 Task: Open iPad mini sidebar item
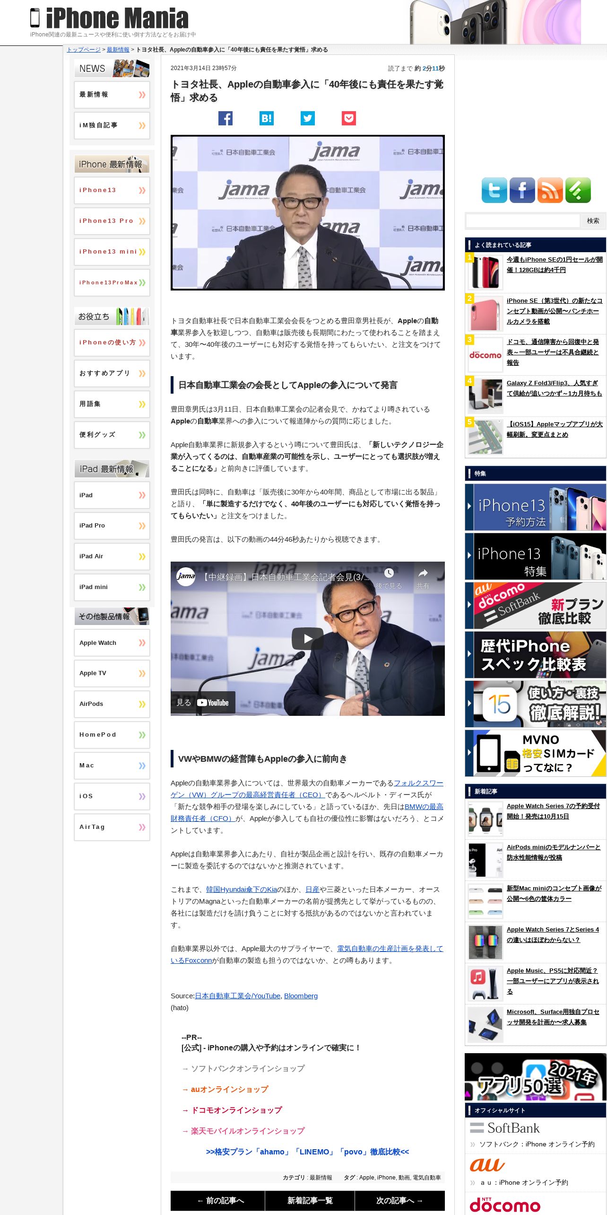pos(112,587)
